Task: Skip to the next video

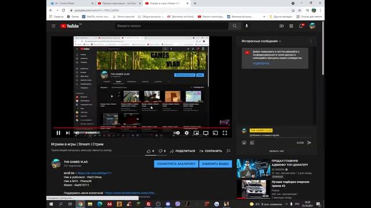Action: click(x=68, y=133)
